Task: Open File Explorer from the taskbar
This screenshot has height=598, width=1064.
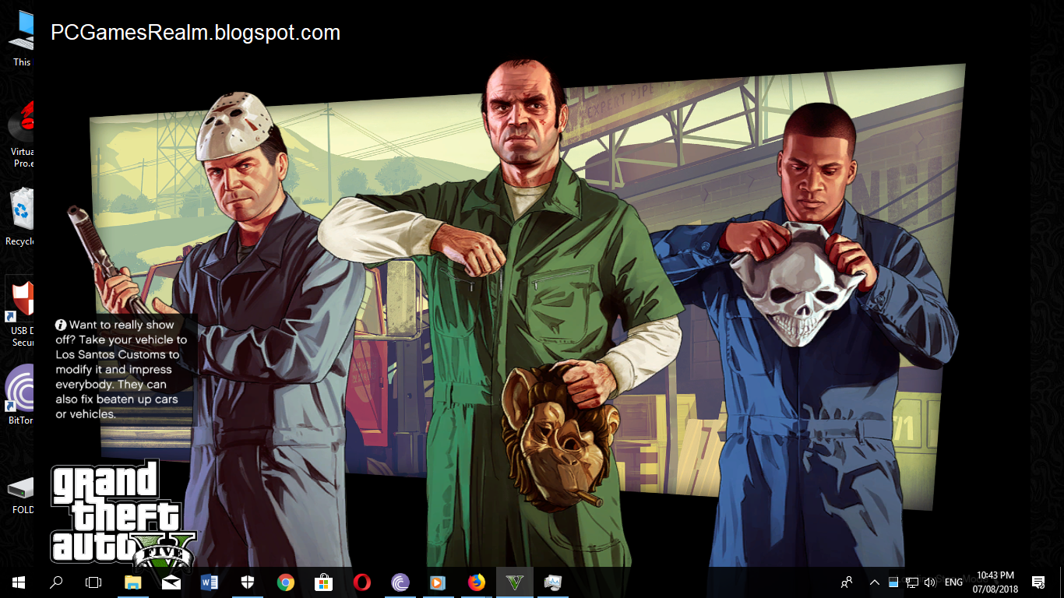Action: [133, 582]
